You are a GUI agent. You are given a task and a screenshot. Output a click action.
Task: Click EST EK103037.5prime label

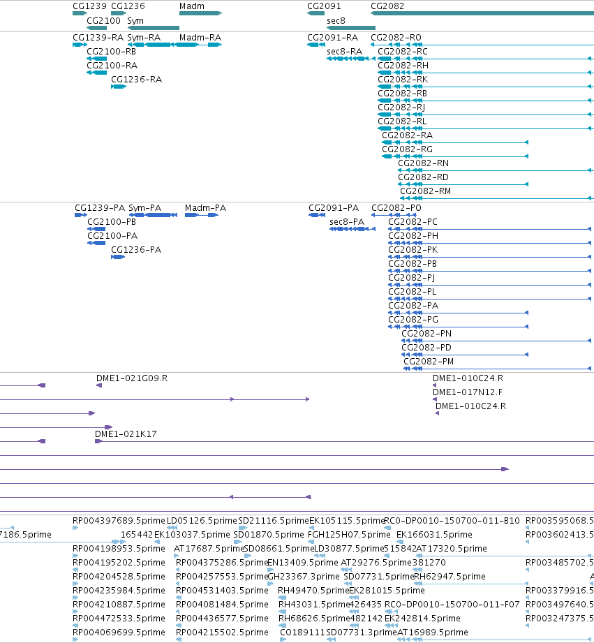click(x=192, y=535)
